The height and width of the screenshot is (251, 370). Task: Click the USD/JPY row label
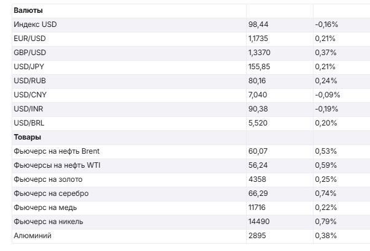tap(29, 67)
